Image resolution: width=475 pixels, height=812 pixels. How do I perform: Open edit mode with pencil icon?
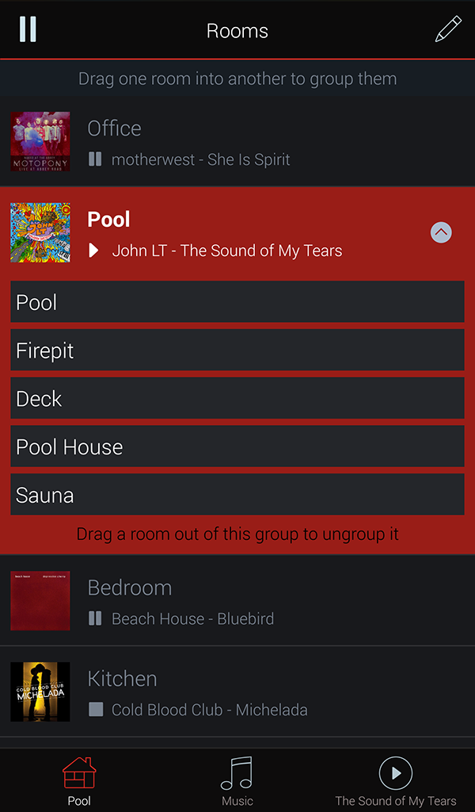click(448, 29)
